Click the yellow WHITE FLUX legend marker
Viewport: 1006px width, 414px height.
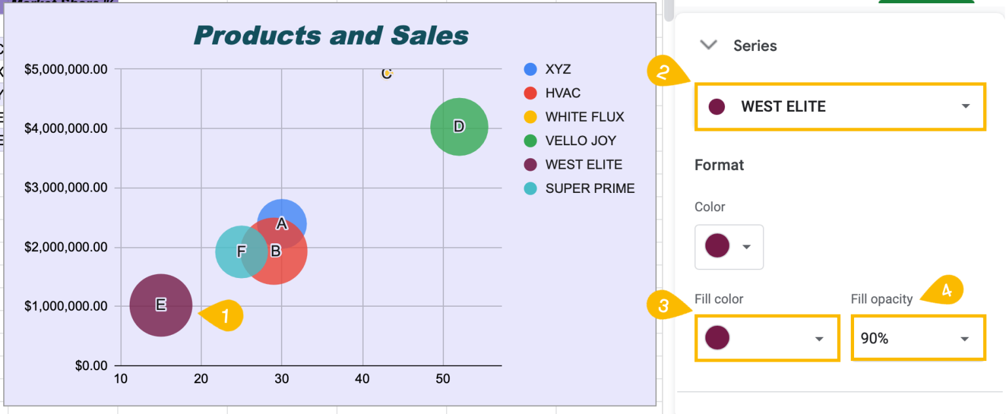531,116
